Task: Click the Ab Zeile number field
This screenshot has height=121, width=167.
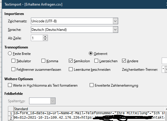Action: (37, 38)
